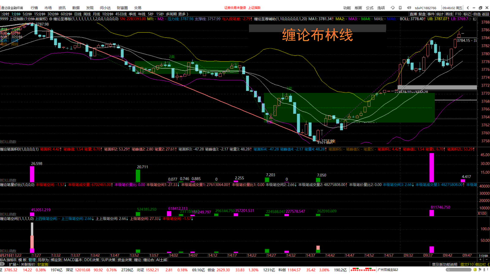Click the yellow icon beside the search box
The width and height of the screenshot is (490, 275).
(x=475, y=270)
